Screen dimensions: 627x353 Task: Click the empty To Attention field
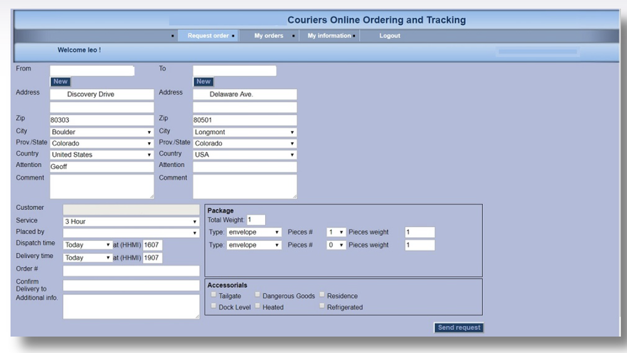point(245,166)
